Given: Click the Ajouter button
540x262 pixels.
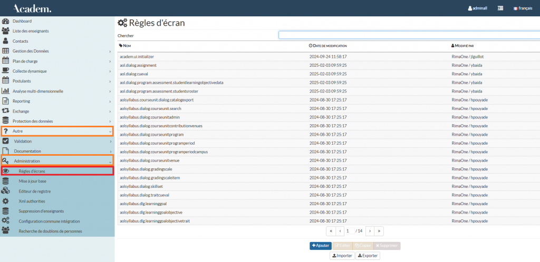Looking at the screenshot, I should point(321,246).
